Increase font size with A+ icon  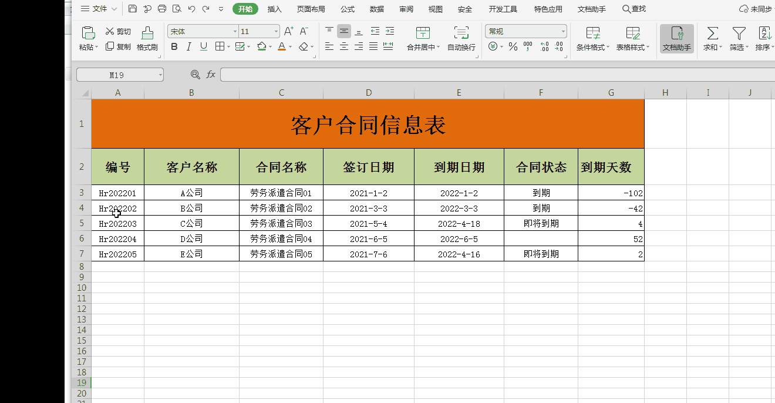click(x=289, y=31)
